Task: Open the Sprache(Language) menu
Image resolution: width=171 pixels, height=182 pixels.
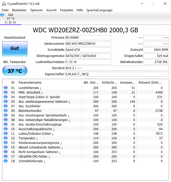Action: [x=99, y=10]
